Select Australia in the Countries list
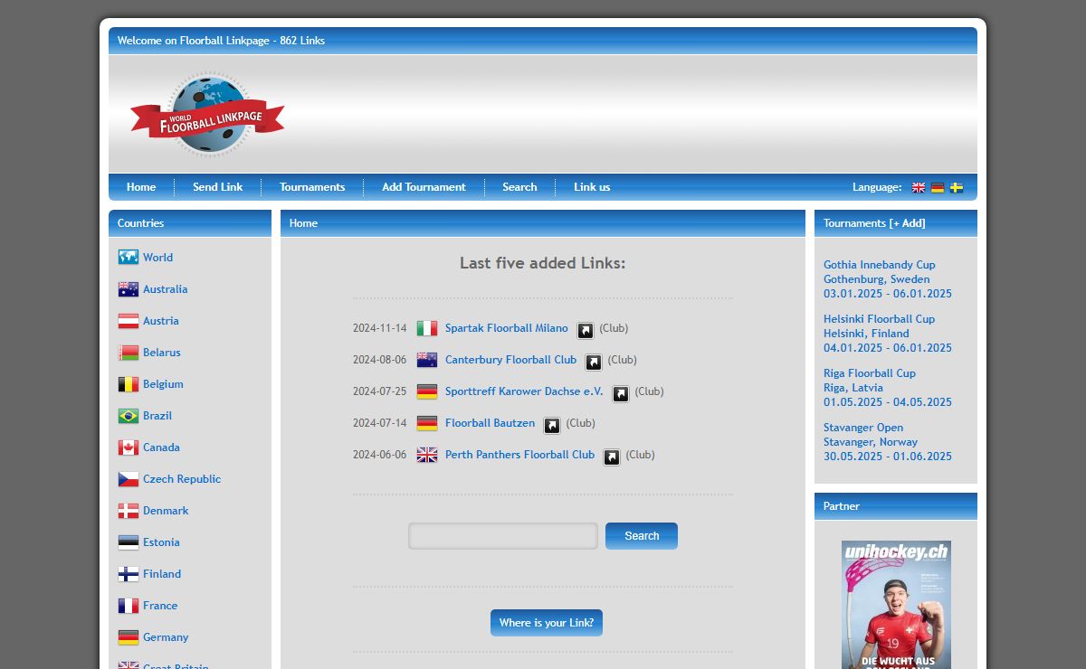Viewport: 1086px width, 669px height. (165, 289)
